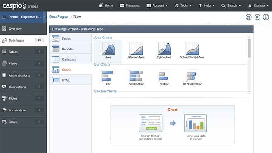The image size is (272, 153).
Task: Expand the Account dropdown menu
Action: 157,5
